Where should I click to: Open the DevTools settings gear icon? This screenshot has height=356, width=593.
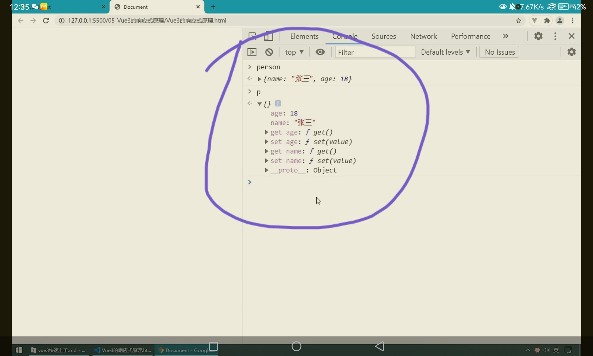coord(538,36)
